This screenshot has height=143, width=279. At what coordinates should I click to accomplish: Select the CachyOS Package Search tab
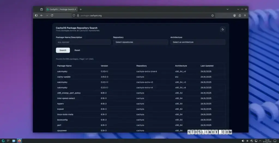click(x=61, y=10)
